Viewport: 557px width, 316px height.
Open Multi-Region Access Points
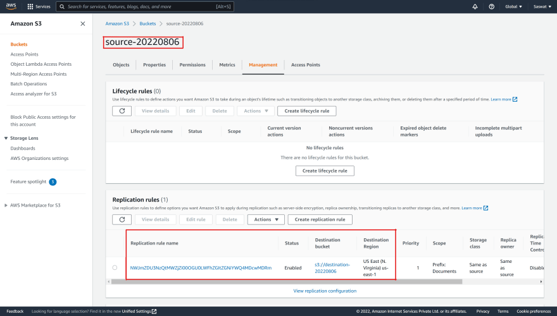pyautogui.click(x=39, y=74)
